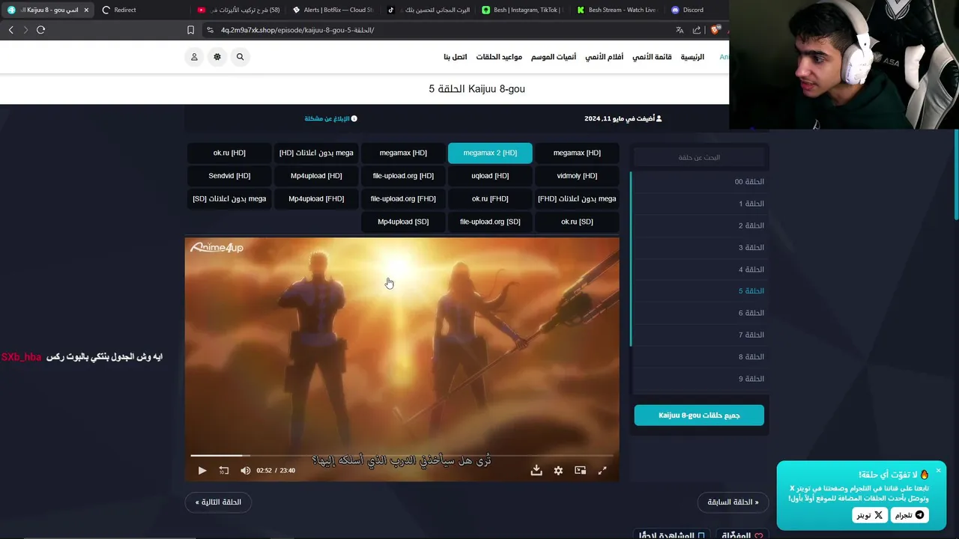Image resolution: width=959 pixels, height=539 pixels.
Task: Select the ok.ru [SD] server
Action: tap(577, 222)
